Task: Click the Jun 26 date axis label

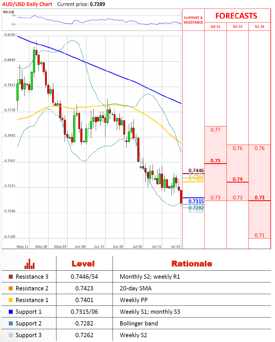Action: click(x=118, y=247)
